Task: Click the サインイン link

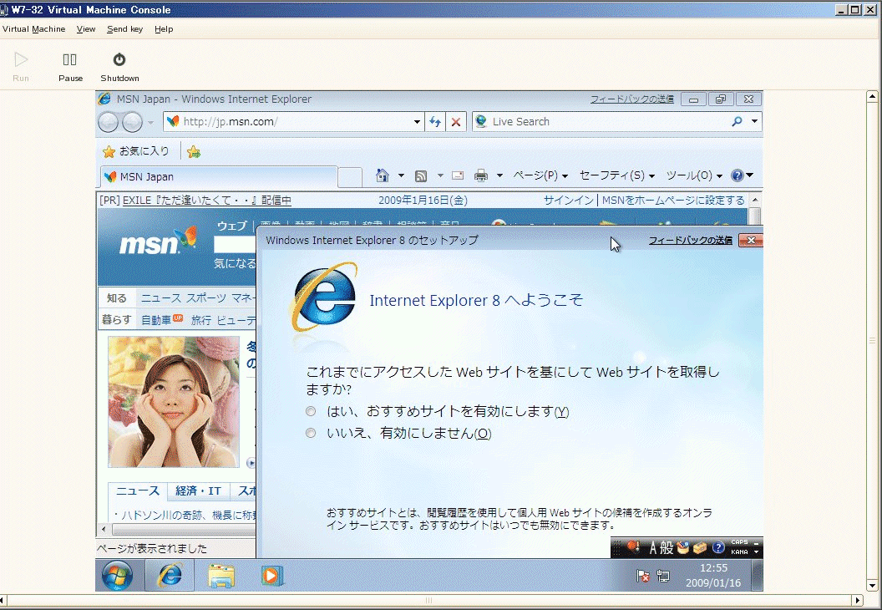Action: (x=568, y=201)
